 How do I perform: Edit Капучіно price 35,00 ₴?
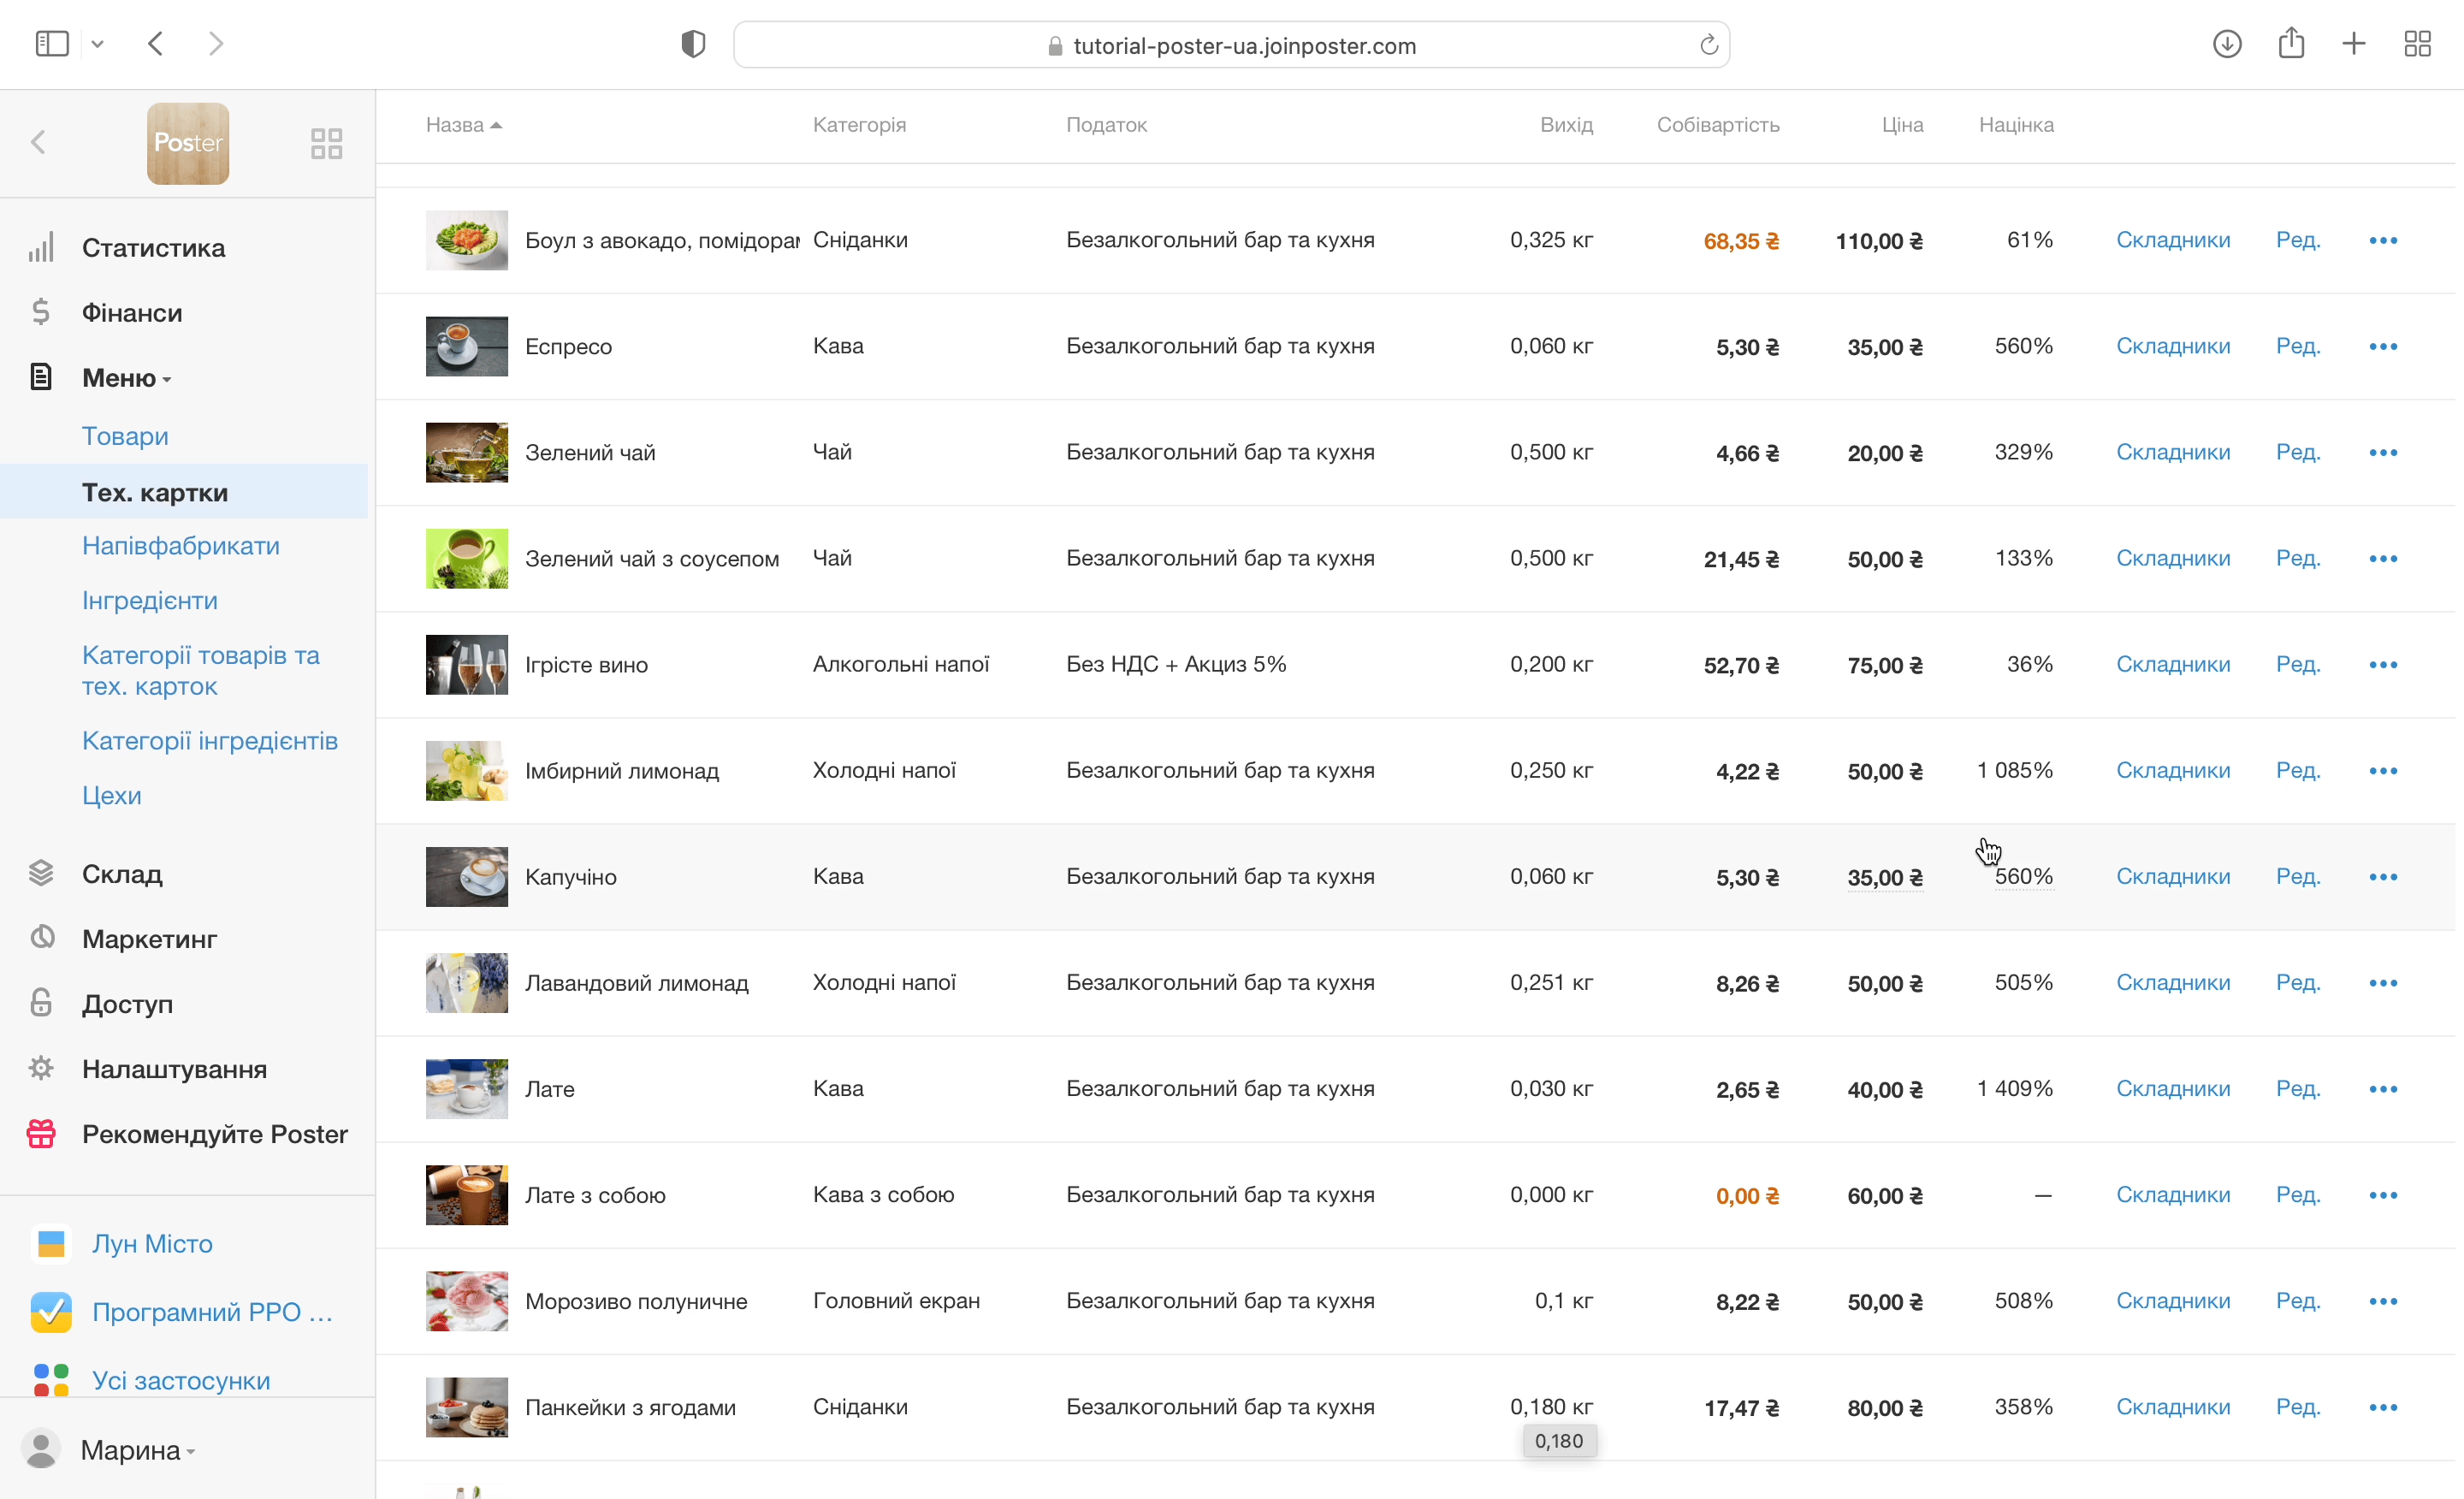pos(1884,877)
